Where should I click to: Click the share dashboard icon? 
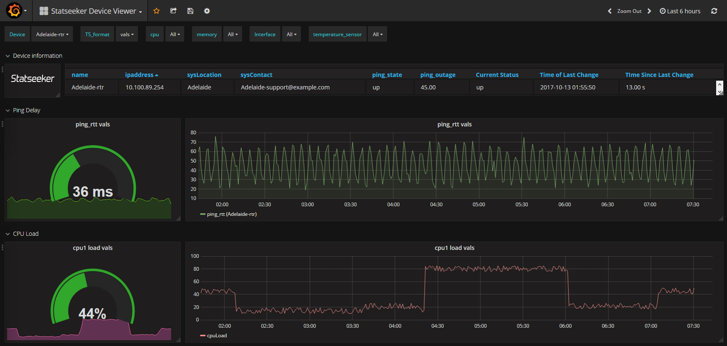[173, 11]
